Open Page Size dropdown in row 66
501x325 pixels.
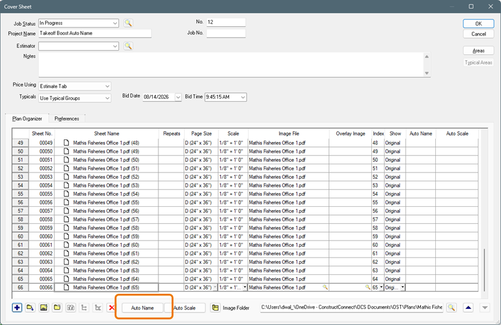215,287
